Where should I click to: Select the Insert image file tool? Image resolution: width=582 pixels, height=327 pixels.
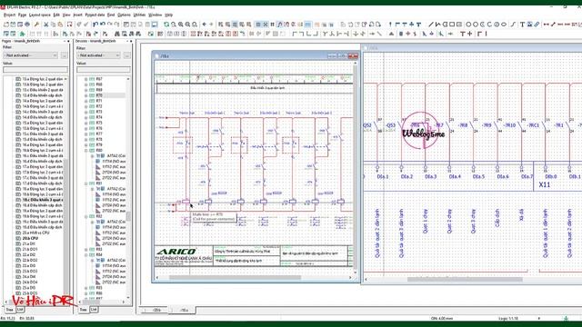[x=529, y=25]
